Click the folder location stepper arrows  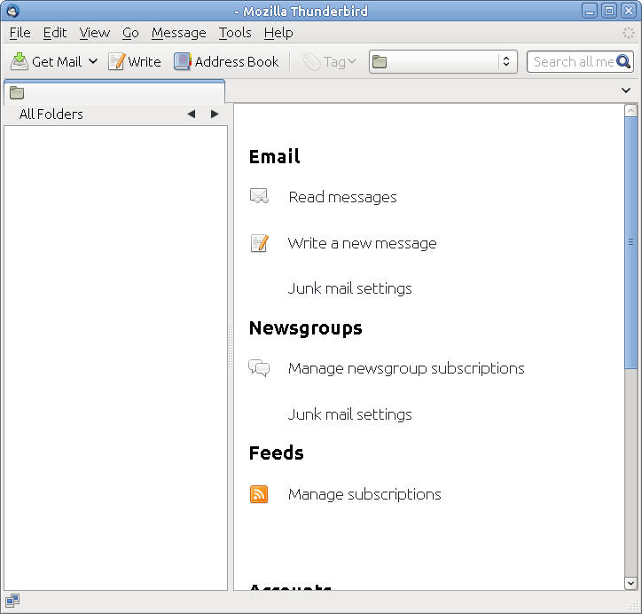pyautogui.click(x=506, y=61)
